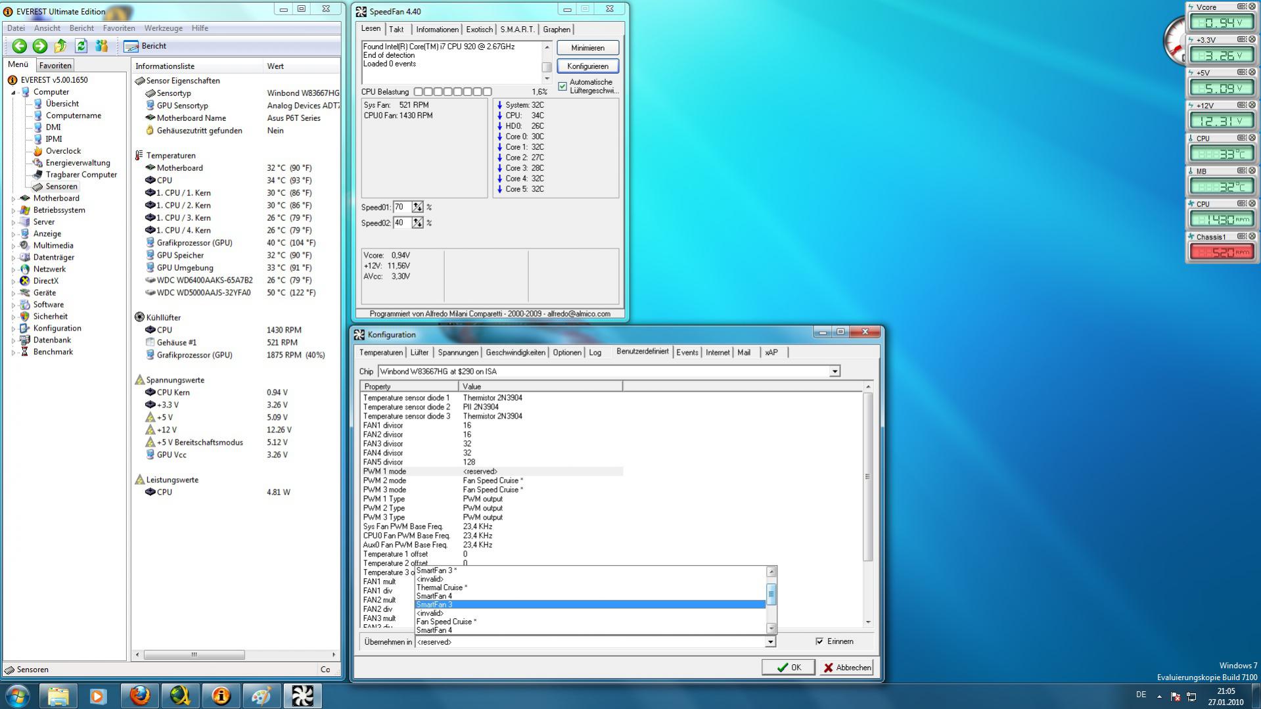The width and height of the screenshot is (1261, 709).
Task: Open Windows Explorer from the taskbar
Action: (x=58, y=695)
